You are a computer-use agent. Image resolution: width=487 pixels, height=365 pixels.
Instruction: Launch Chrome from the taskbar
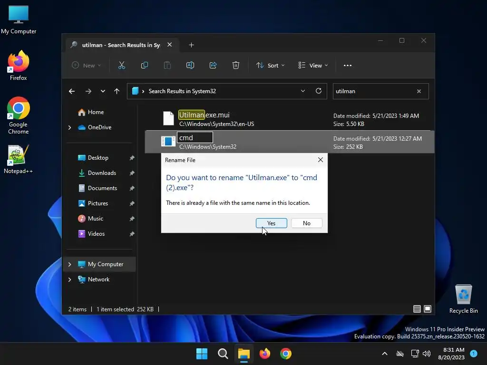pos(286,354)
